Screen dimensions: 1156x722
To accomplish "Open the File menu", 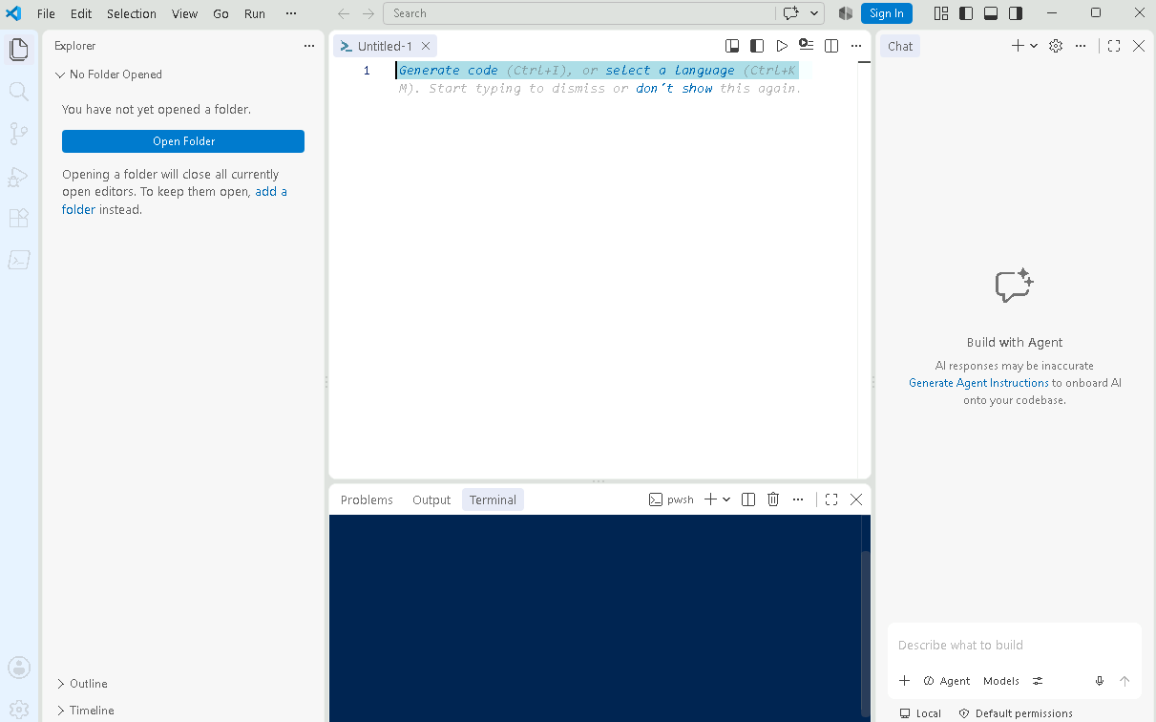I will pyautogui.click(x=46, y=13).
